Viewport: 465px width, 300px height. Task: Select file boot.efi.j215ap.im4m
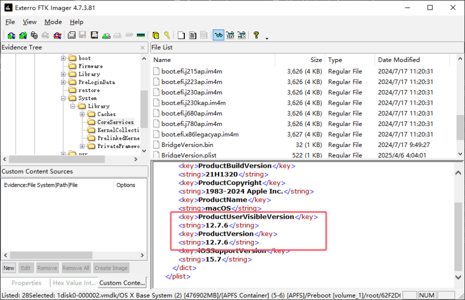point(192,71)
